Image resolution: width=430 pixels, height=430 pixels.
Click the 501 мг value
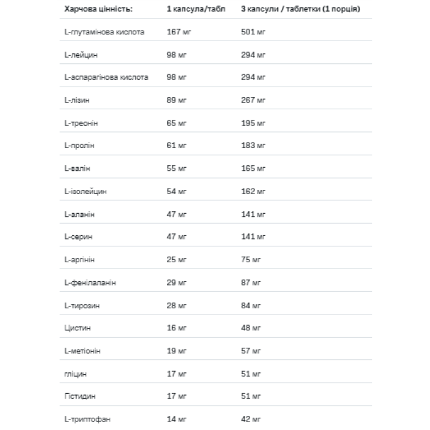[x=253, y=32]
